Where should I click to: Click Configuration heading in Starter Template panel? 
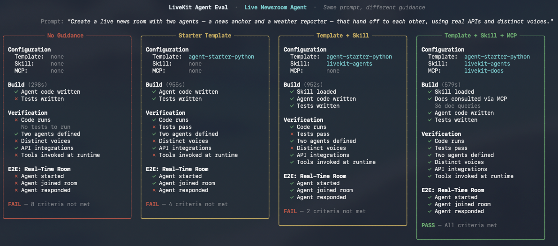[167, 50]
